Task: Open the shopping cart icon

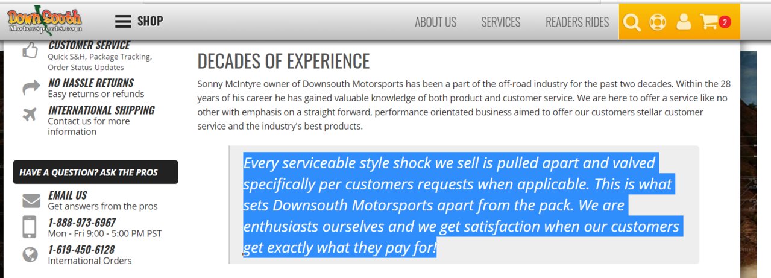Action: pos(710,22)
